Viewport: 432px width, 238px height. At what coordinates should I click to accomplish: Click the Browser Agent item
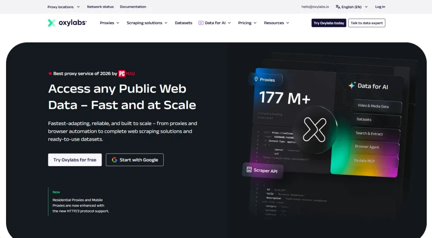375,147
